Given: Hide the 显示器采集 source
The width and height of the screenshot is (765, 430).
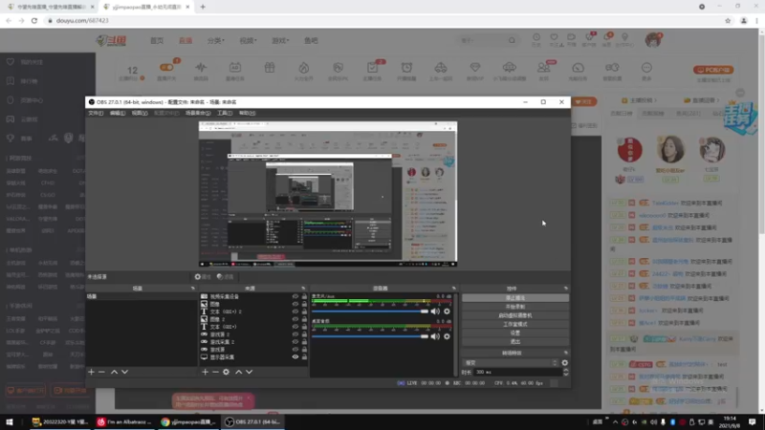Looking at the screenshot, I should [295, 356].
